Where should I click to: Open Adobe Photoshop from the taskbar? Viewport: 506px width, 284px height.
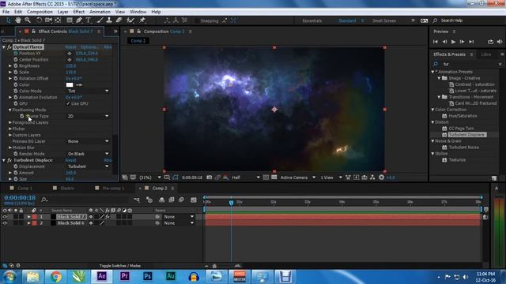(148, 276)
